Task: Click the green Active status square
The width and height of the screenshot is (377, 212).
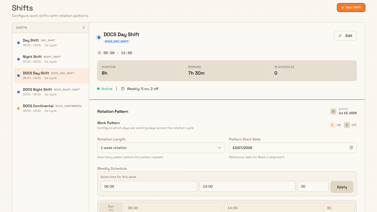Action: (x=98, y=89)
